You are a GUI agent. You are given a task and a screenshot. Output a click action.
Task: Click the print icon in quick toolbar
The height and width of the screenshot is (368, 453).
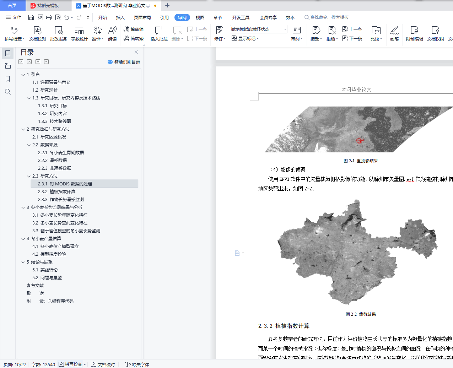(x=49, y=17)
